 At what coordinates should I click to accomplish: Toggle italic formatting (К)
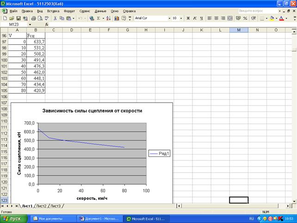tap(195, 19)
